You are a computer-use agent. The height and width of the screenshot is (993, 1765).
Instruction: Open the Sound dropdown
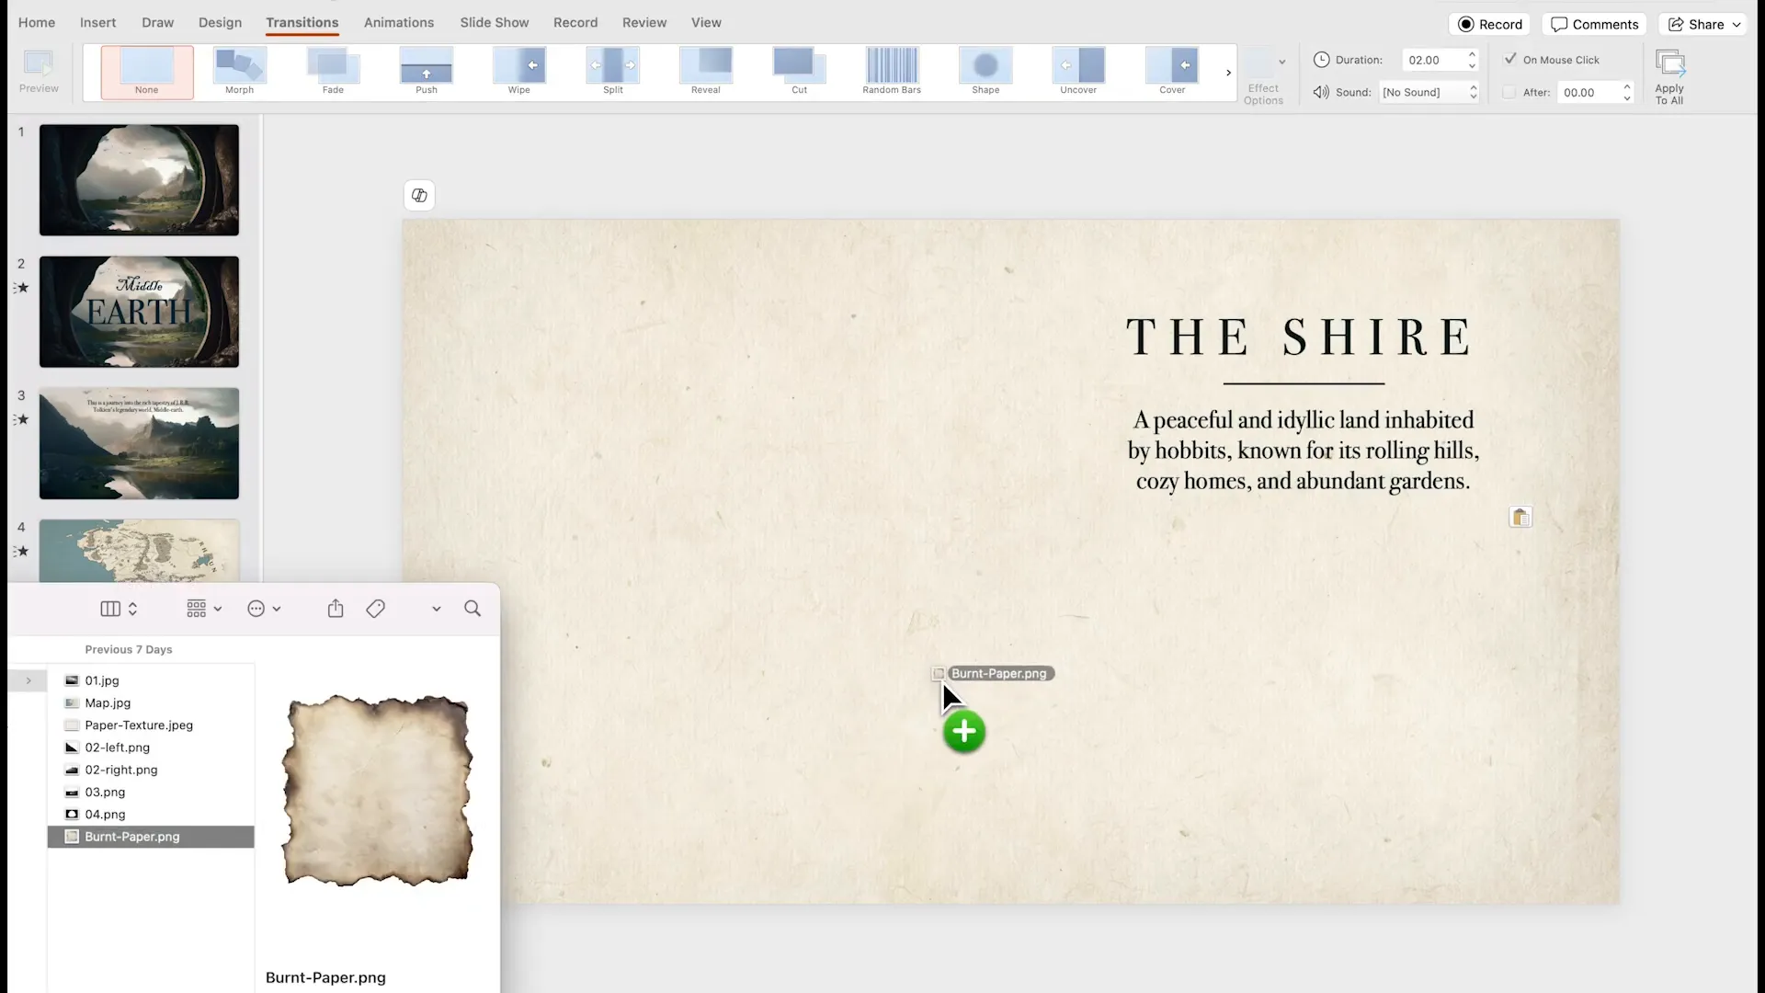tap(1429, 92)
